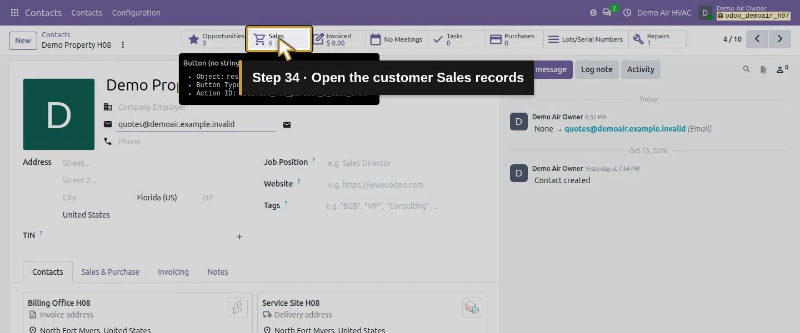The width and height of the screenshot is (800, 333).
Task: Switch to the Invoicing tab
Action: click(x=173, y=272)
